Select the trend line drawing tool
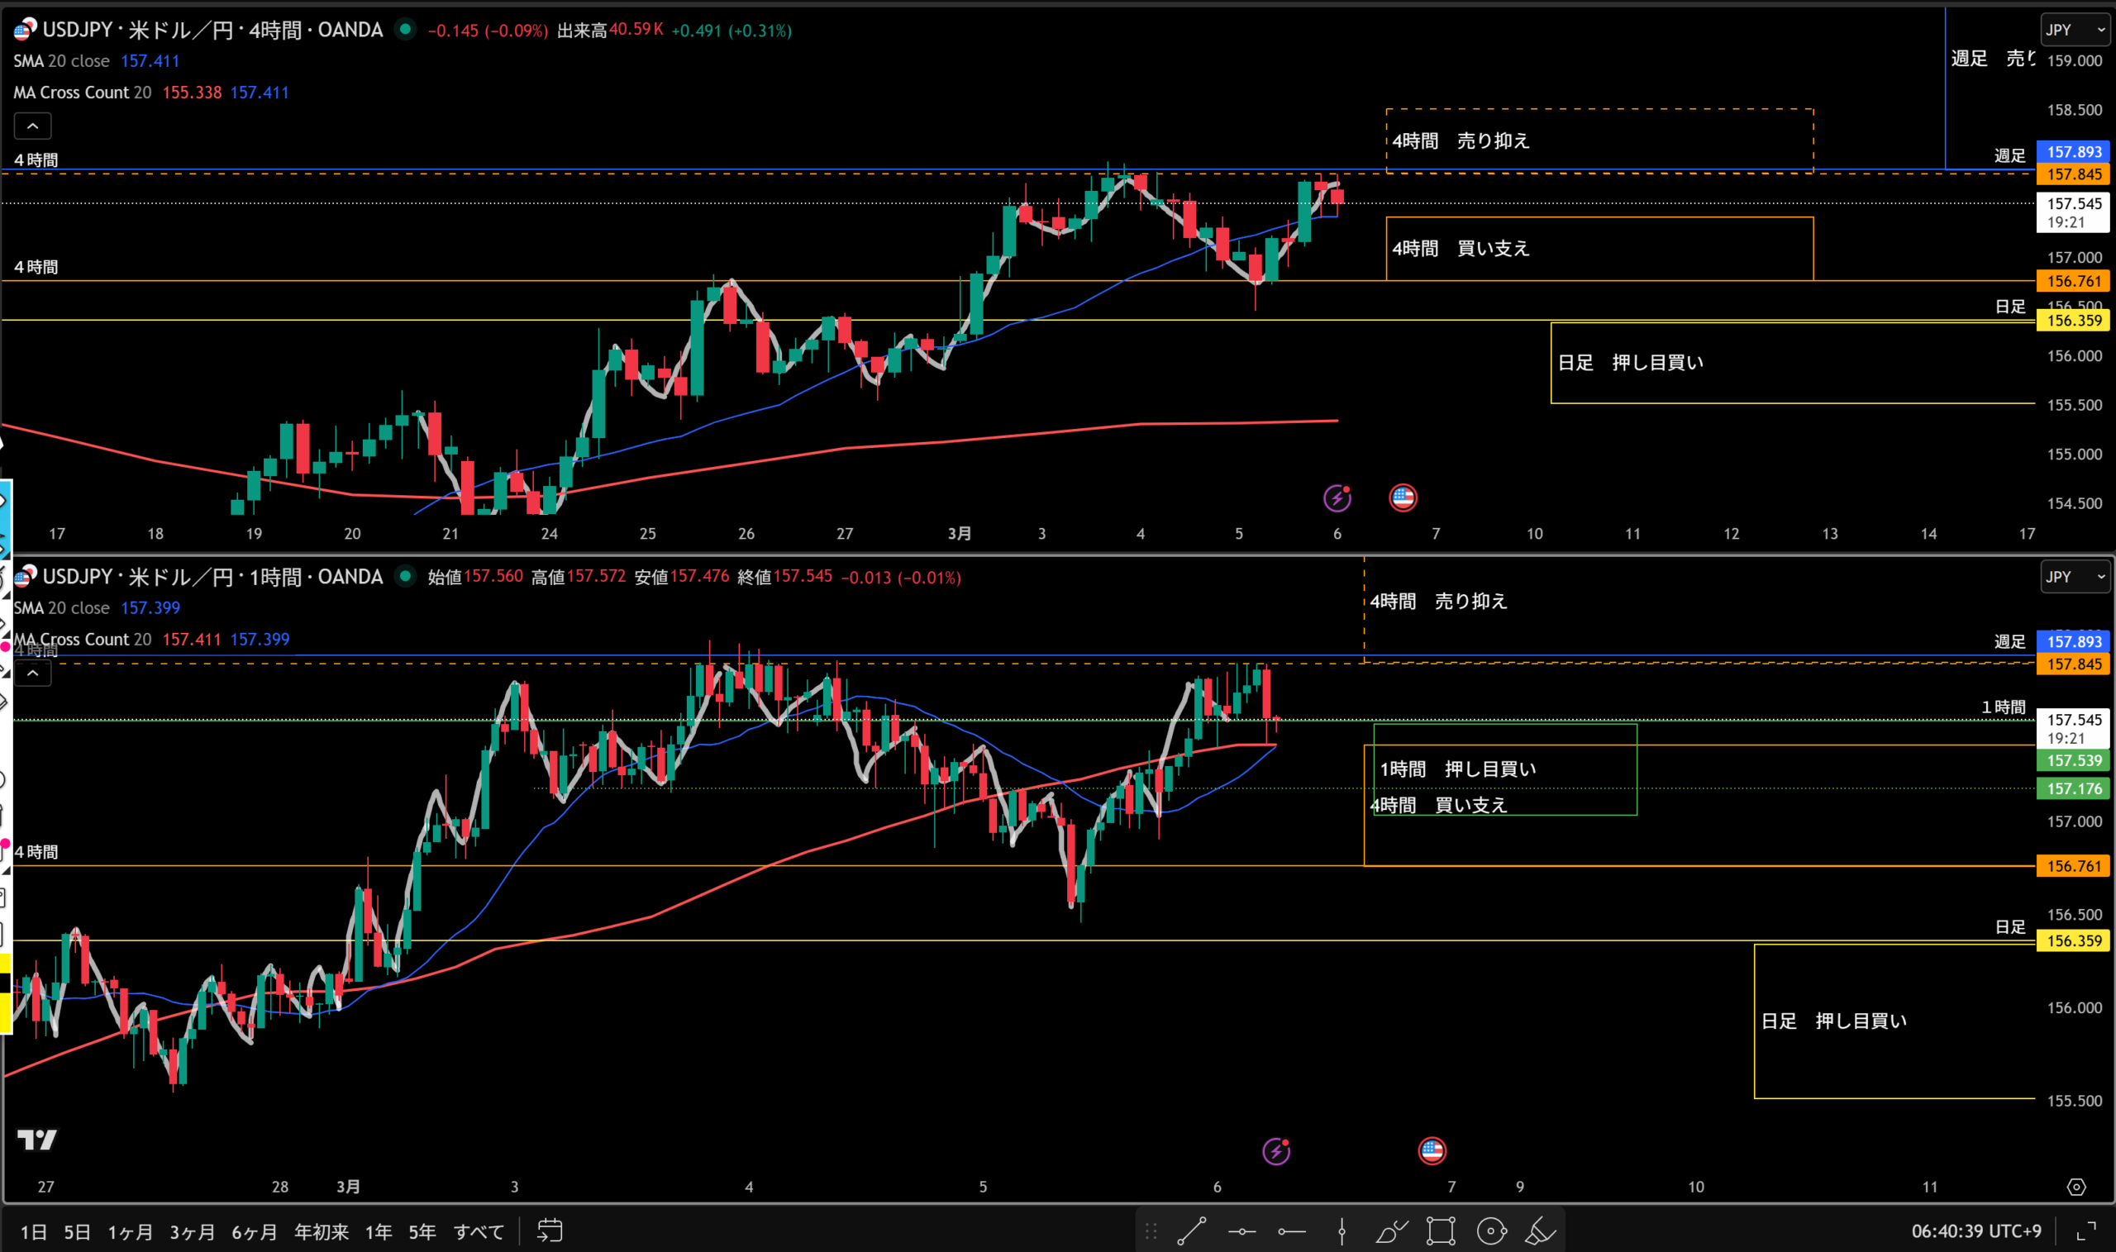Image resolution: width=2116 pixels, height=1252 pixels. pos(1191,1231)
